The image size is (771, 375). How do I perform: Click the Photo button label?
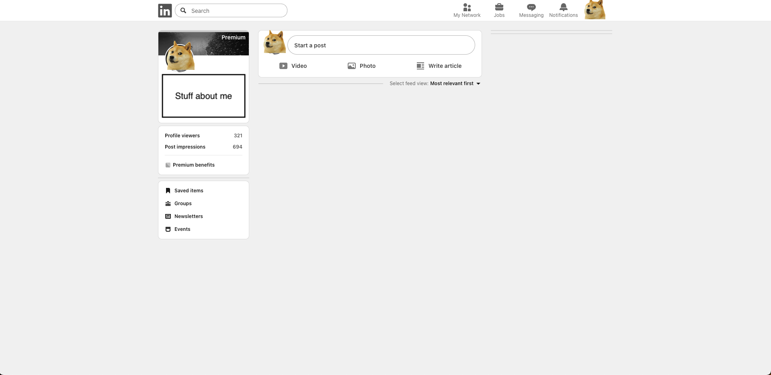(x=367, y=66)
